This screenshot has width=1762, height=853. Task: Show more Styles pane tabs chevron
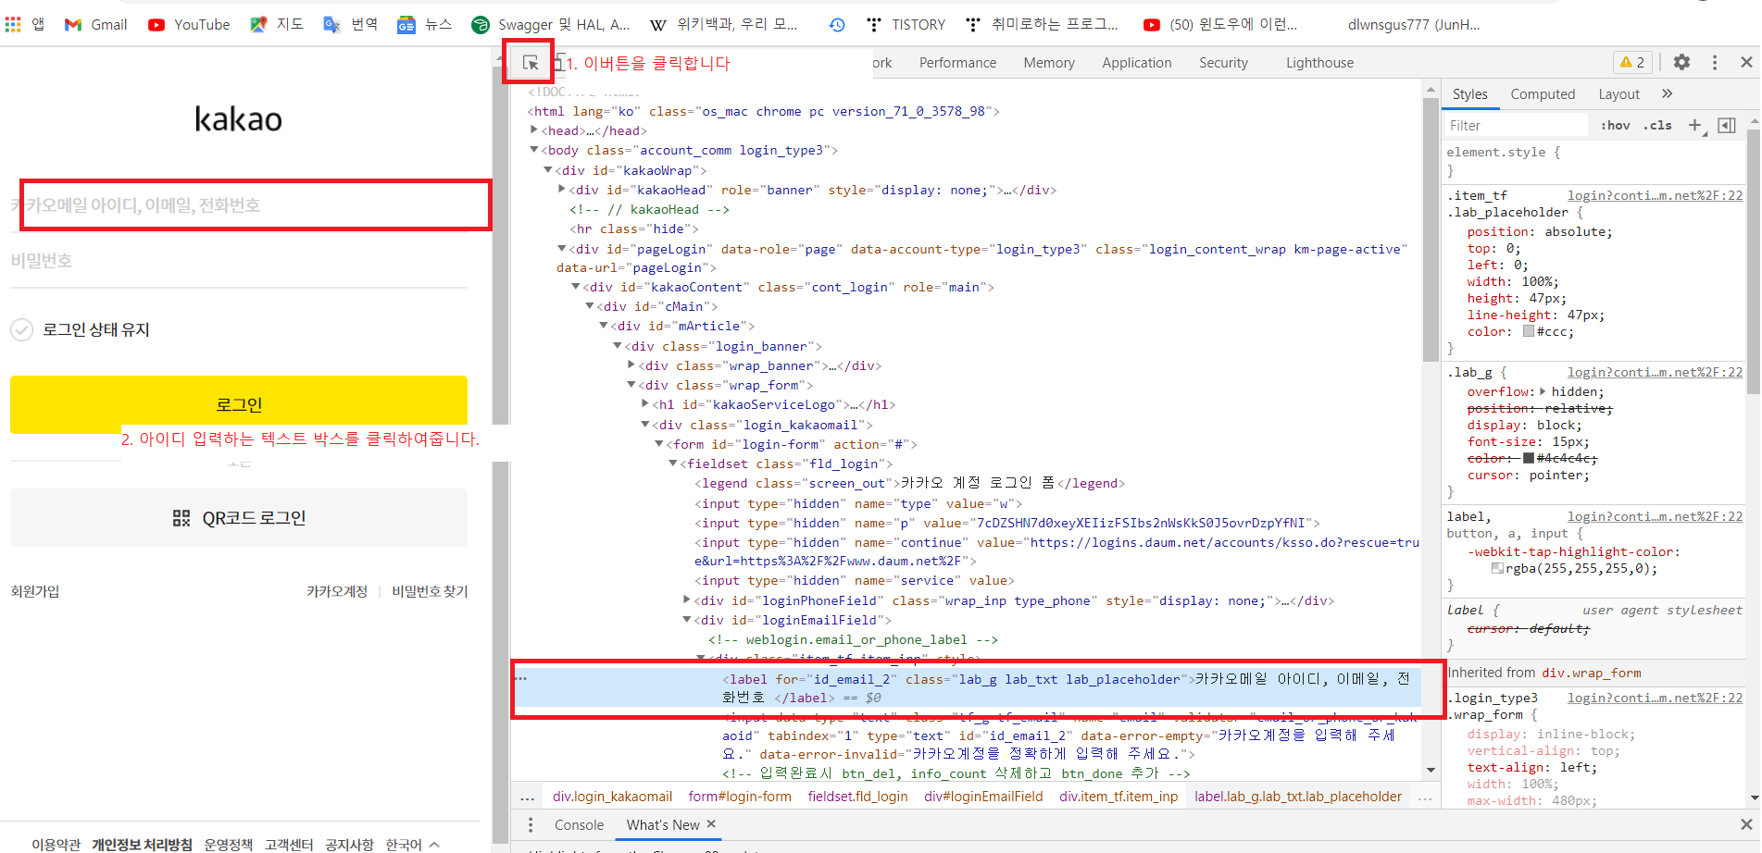pos(1668,93)
